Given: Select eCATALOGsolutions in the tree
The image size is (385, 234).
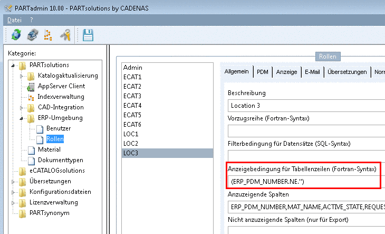Looking at the screenshot, I should (57, 171).
